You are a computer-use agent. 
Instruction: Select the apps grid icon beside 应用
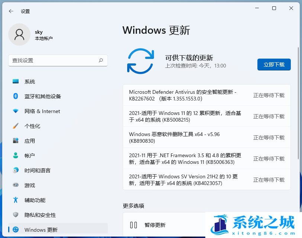click(15, 141)
